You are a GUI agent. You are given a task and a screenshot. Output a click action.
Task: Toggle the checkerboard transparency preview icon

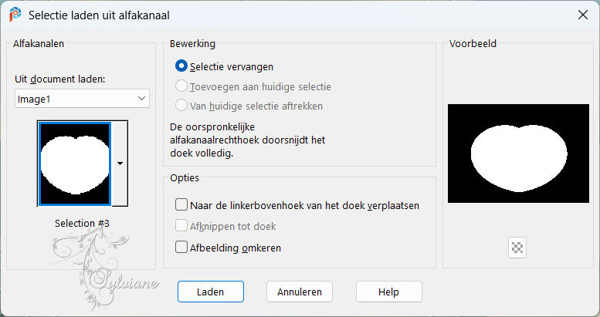coord(517,248)
